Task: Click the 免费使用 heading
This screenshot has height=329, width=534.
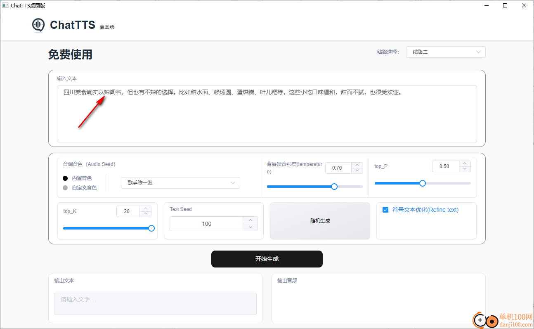Action: [x=70, y=54]
